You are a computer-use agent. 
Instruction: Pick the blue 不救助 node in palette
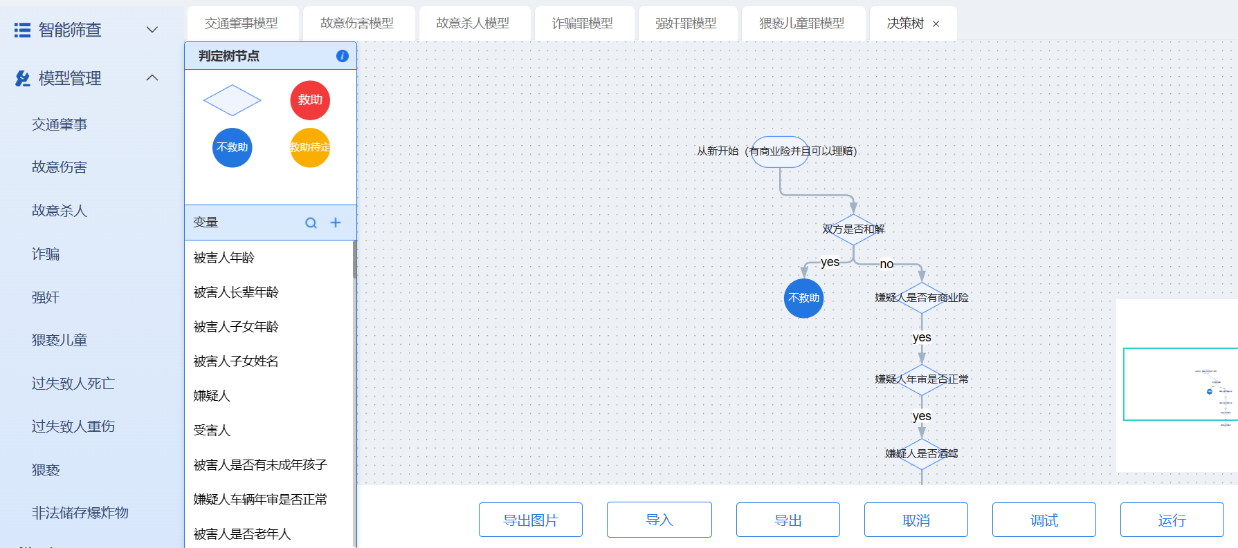(232, 147)
